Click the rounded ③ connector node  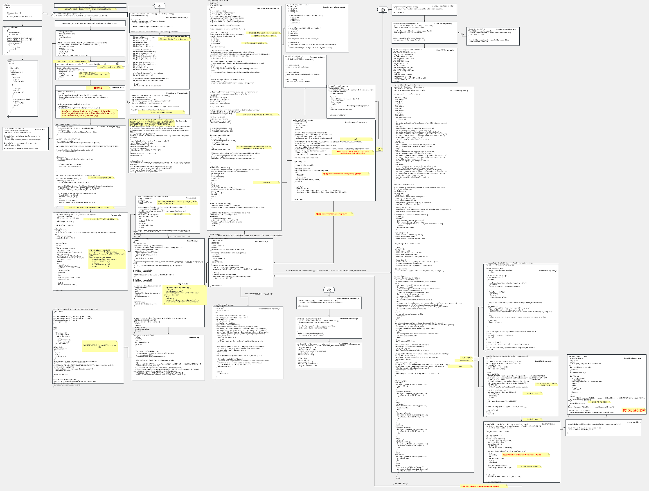coord(329,290)
